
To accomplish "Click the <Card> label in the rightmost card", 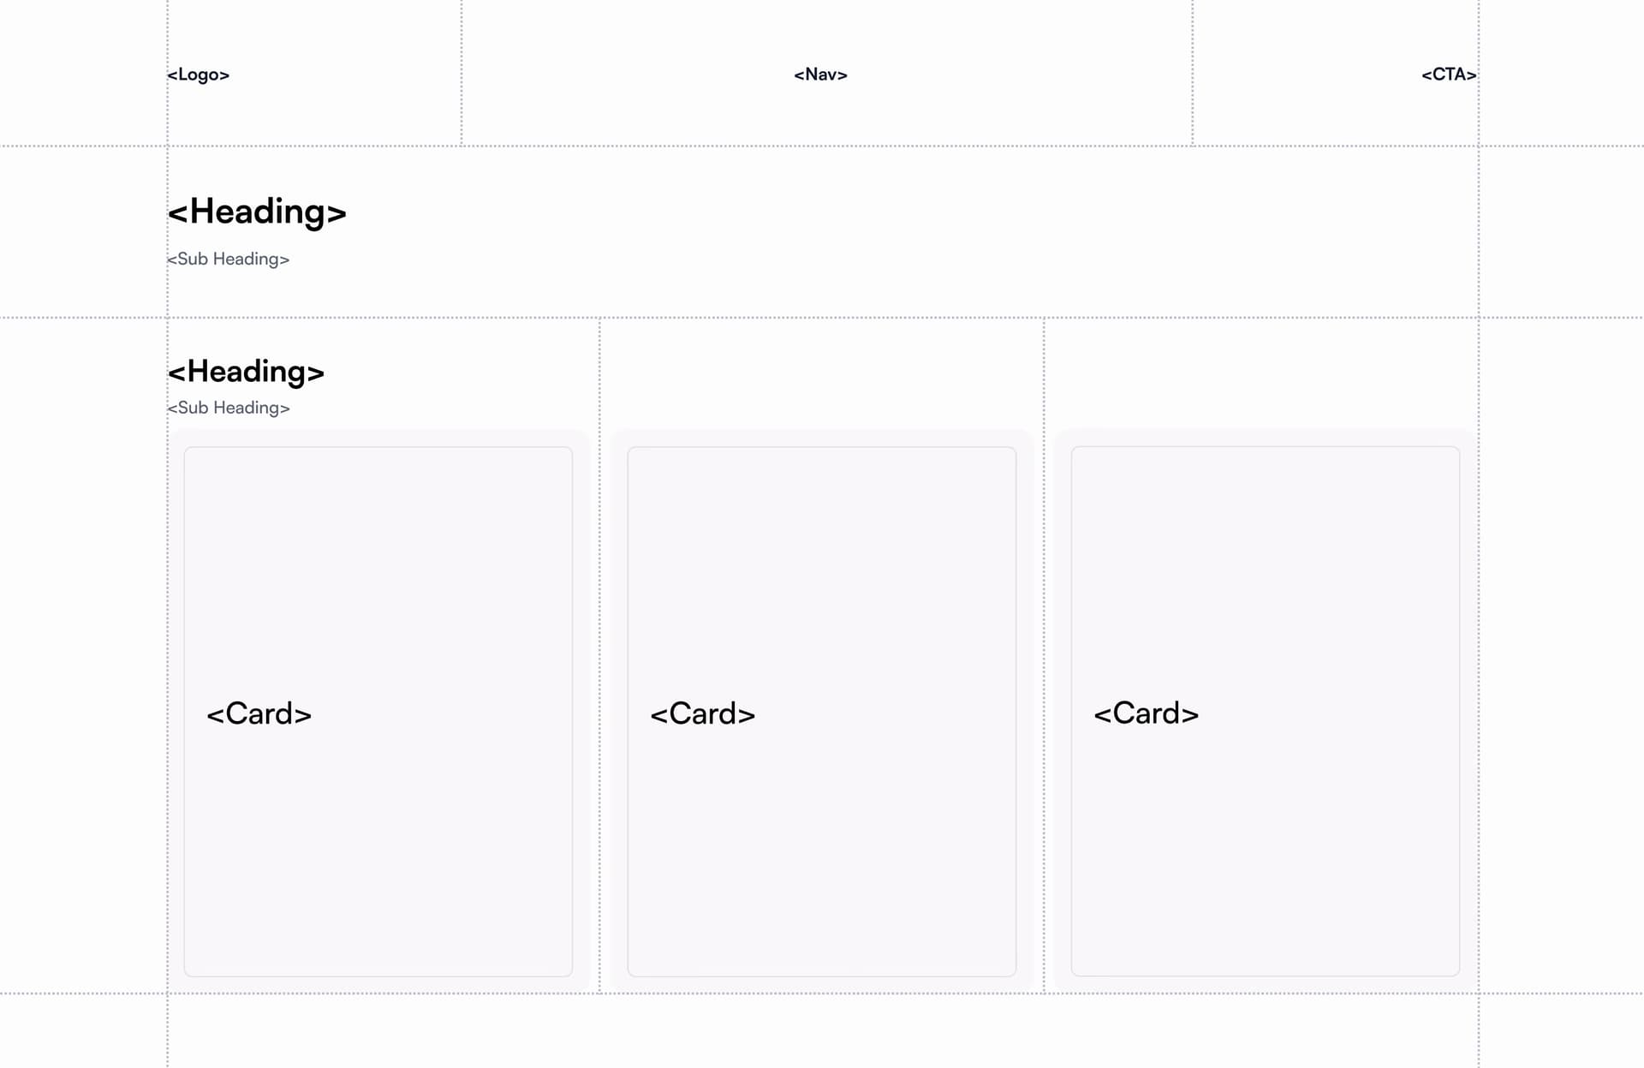I will [1146, 713].
